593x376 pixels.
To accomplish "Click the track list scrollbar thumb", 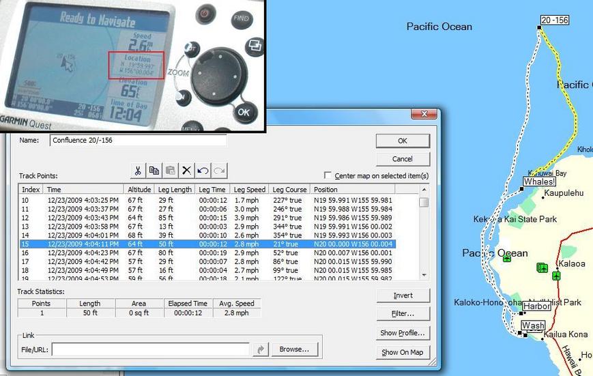I will (424, 203).
